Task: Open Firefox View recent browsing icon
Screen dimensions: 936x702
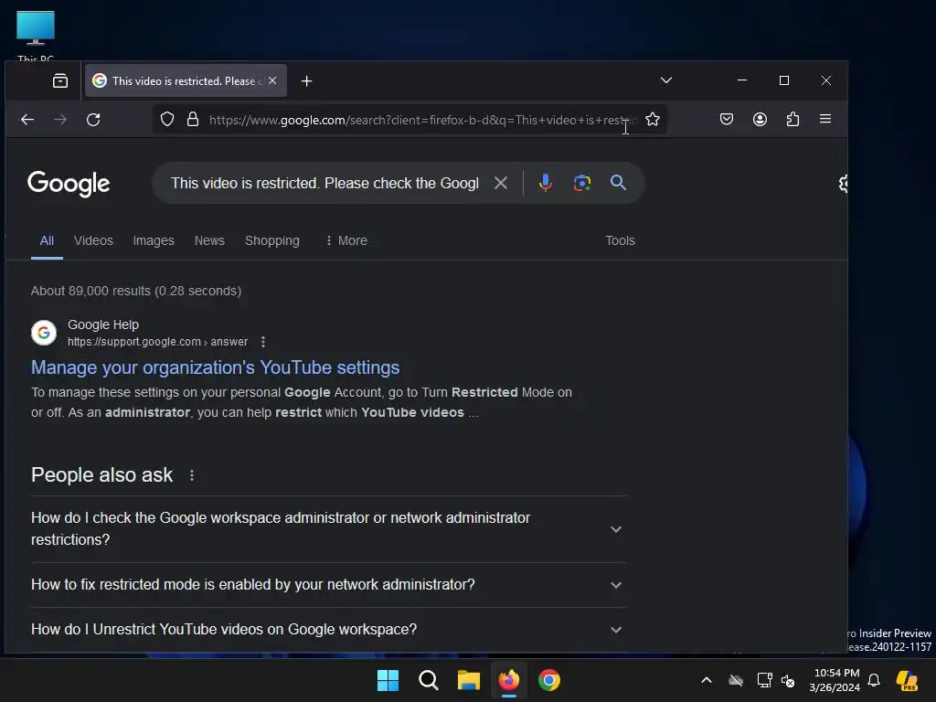Action: 60,80
